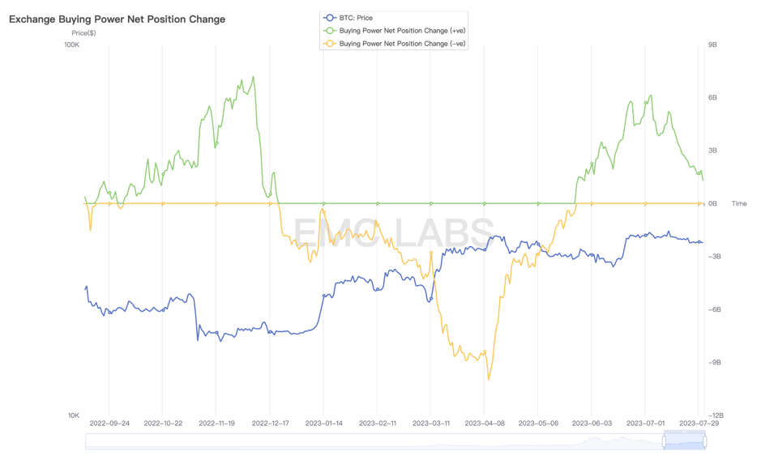Click the 2023-04-08 x-axis date label
761x460 pixels.
click(x=485, y=423)
